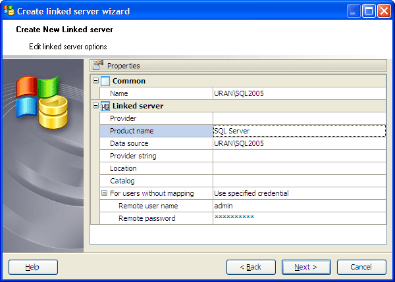
Task: Select the Catalog property label
Action: point(122,181)
